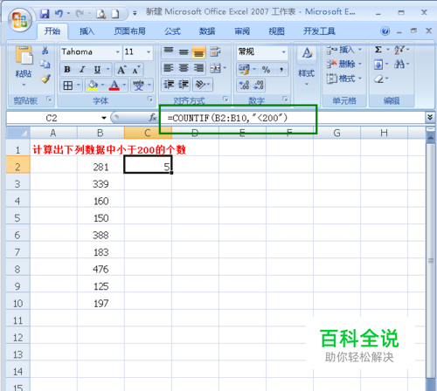The image size is (437, 391).
Task: Toggle italic formatting
Action: coord(82,70)
